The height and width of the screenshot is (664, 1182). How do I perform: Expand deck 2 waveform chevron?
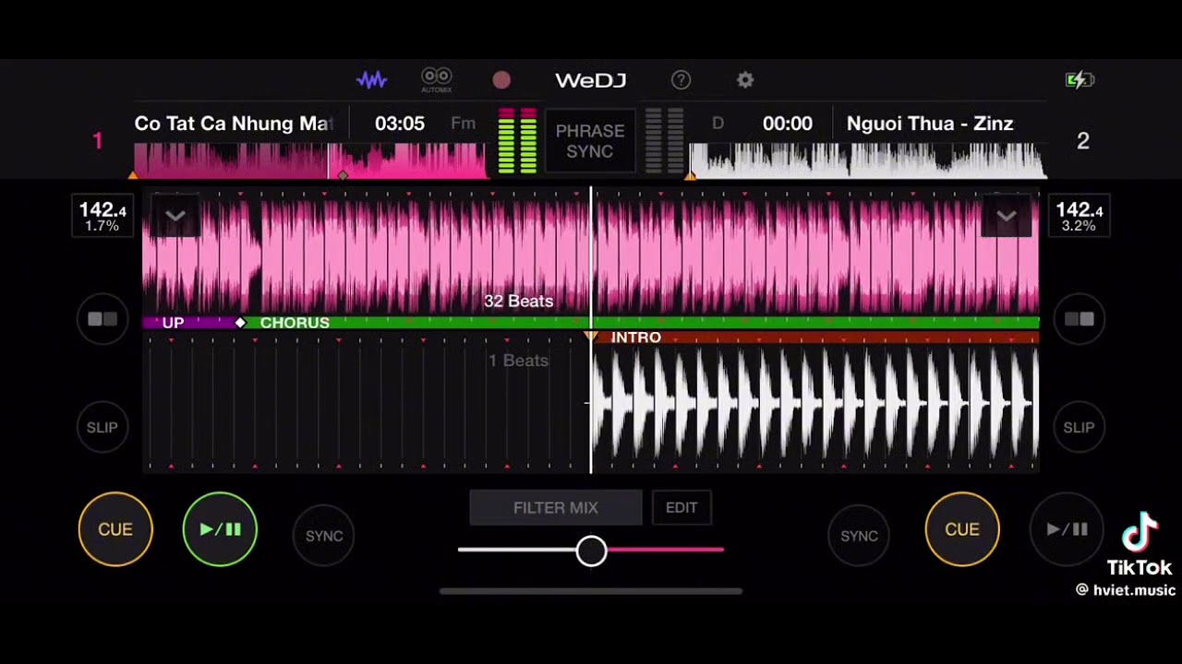(1007, 216)
